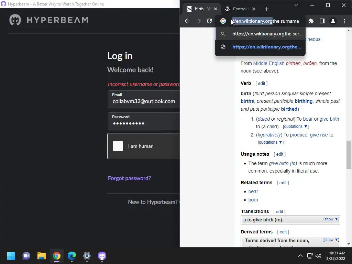Open the give rise link
This screenshot has width=352, height=264.
point(319,135)
